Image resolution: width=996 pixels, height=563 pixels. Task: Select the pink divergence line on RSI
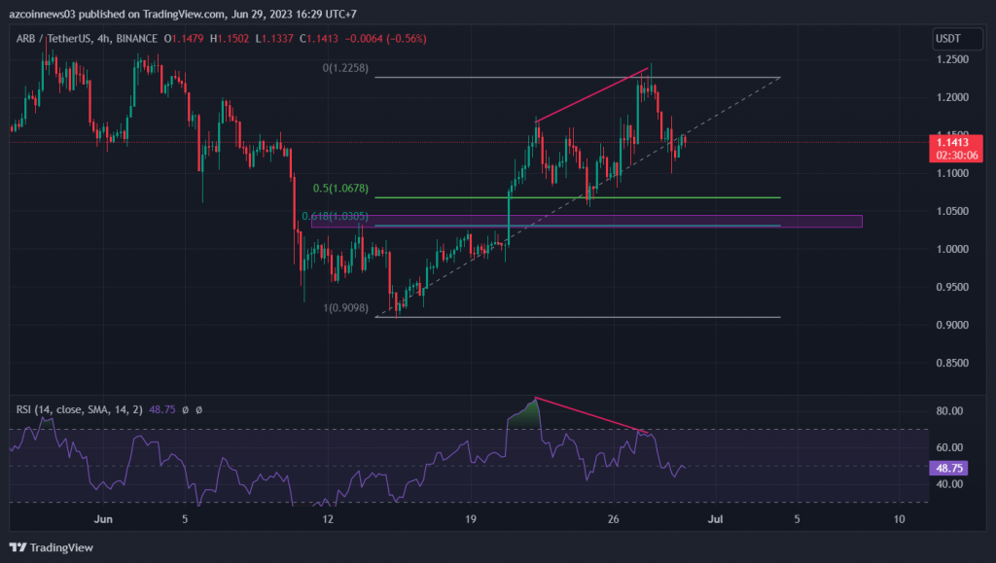(591, 416)
